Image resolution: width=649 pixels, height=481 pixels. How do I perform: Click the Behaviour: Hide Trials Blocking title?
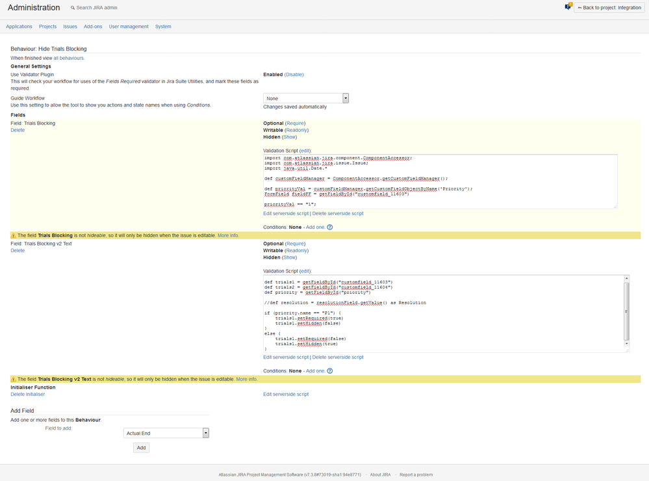point(49,49)
